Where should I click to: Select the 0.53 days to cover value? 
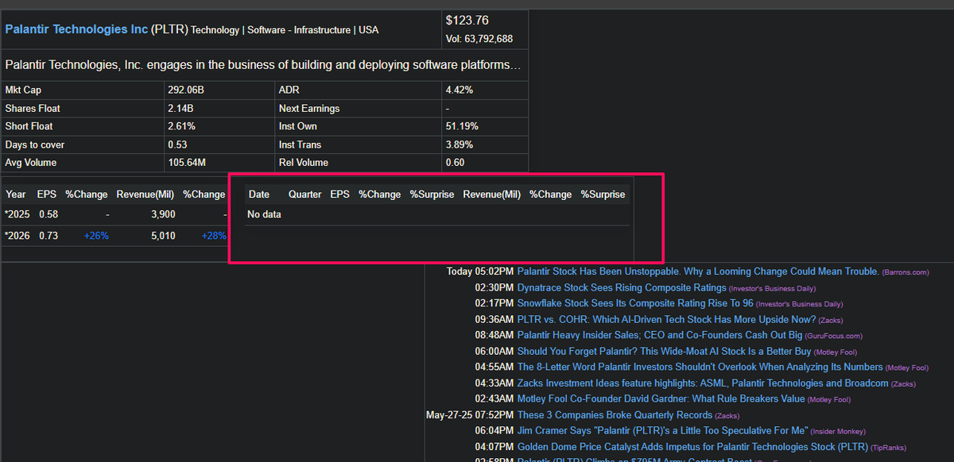[177, 145]
